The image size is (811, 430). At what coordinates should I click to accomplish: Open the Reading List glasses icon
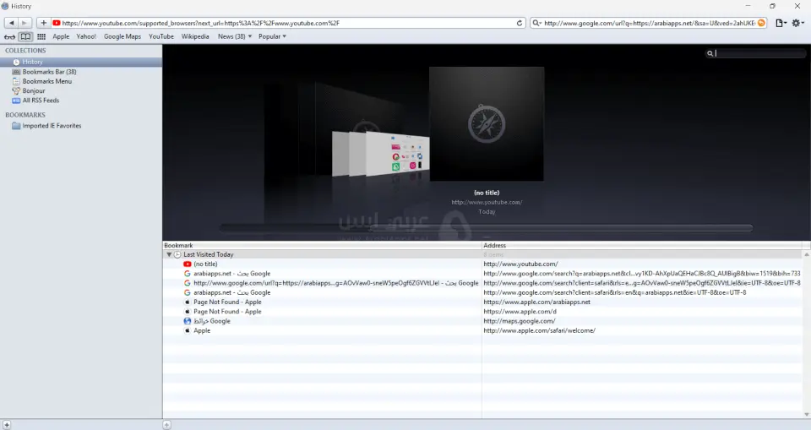point(9,37)
